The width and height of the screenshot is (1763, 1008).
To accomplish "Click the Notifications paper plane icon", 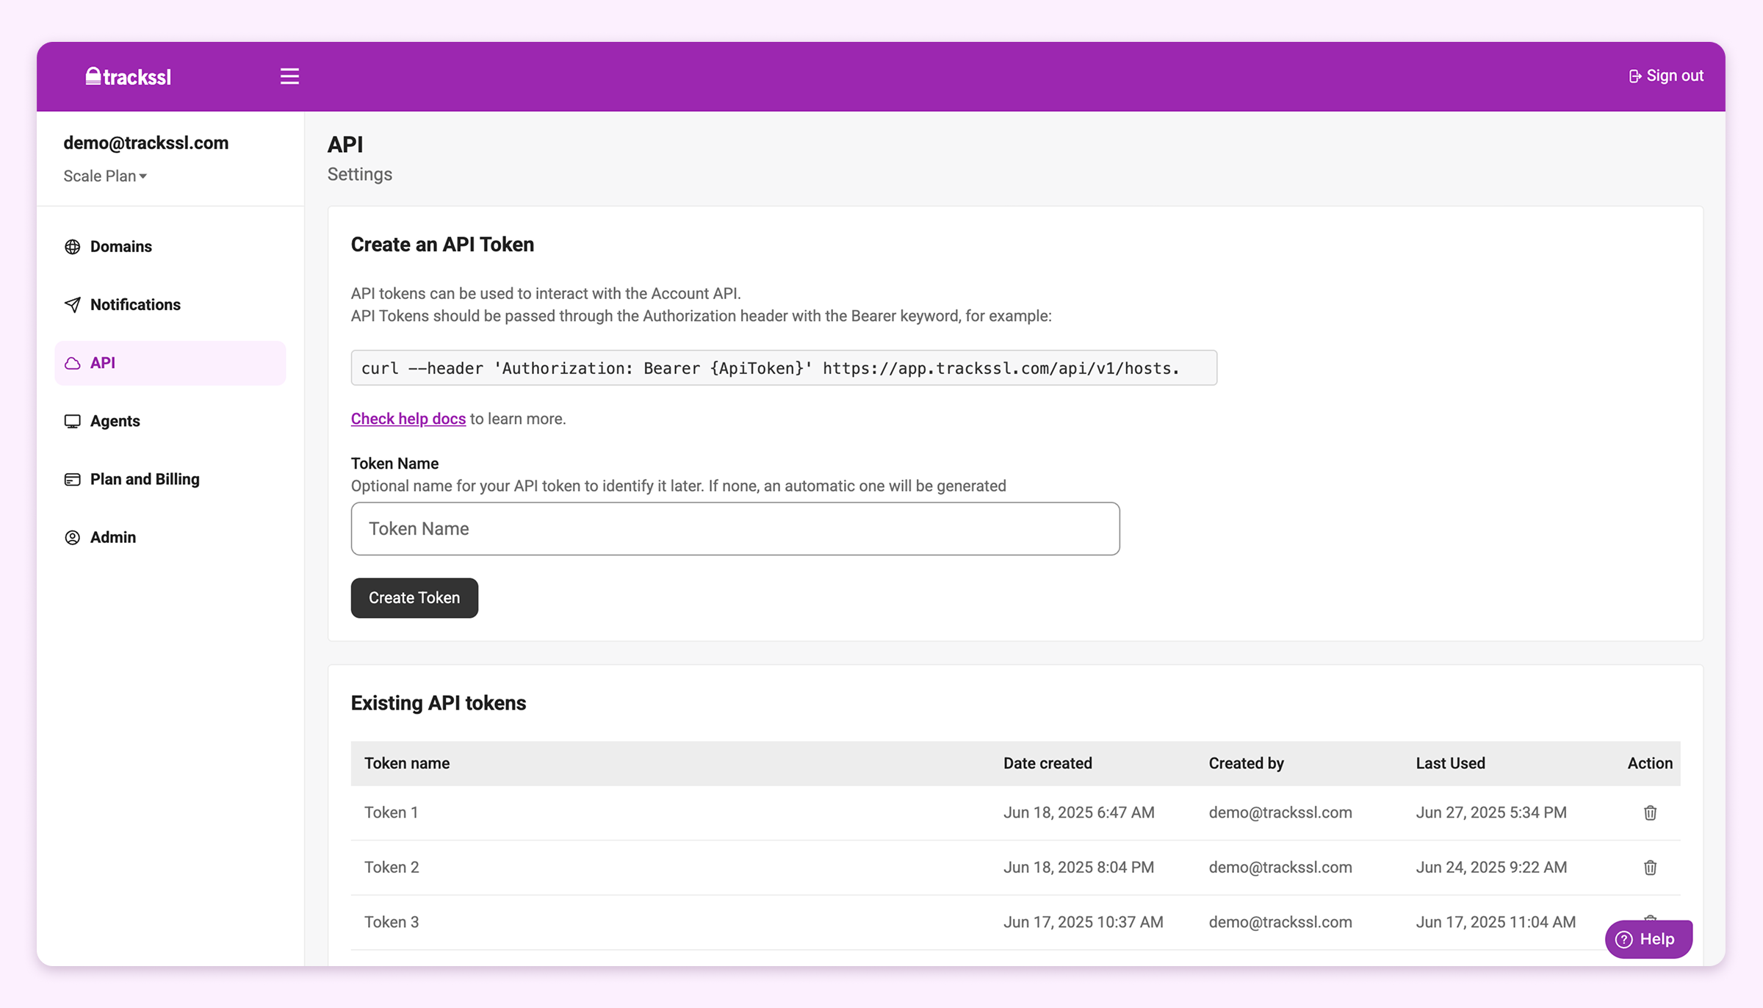I will pyautogui.click(x=72, y=305).
